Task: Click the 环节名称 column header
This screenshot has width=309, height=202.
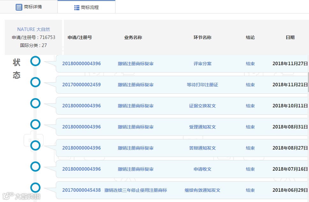Action: [x=202, y=37]
